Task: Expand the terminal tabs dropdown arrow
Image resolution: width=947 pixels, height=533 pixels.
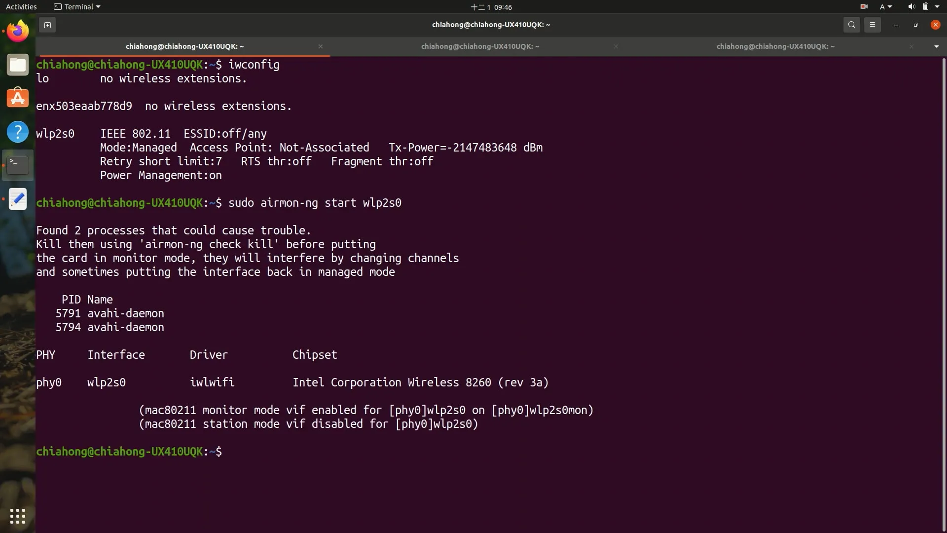Action: [936, 46]
